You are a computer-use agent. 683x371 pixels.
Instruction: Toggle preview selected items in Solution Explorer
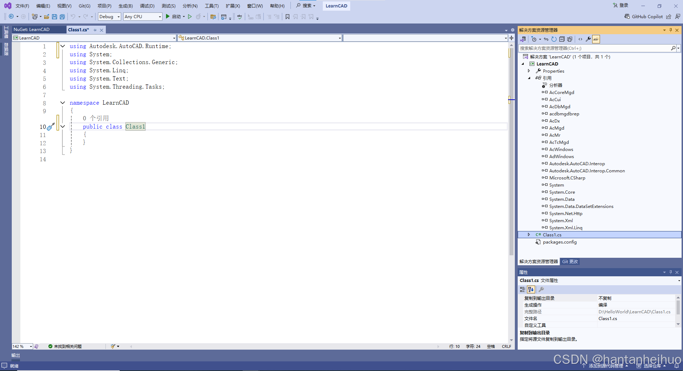pos(596,39)
